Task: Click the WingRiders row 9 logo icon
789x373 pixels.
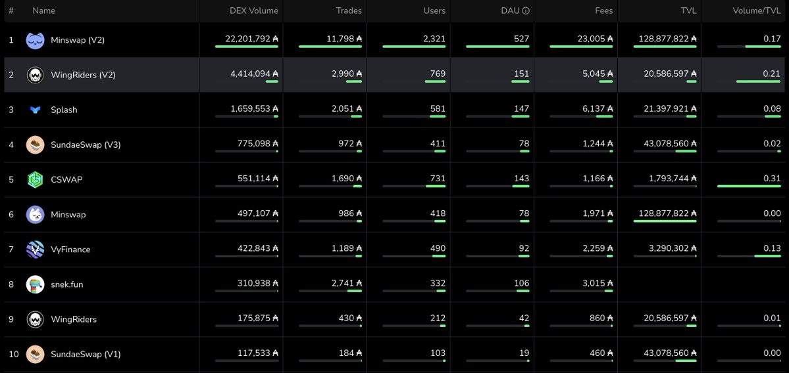Action: [x=36, y=319]
